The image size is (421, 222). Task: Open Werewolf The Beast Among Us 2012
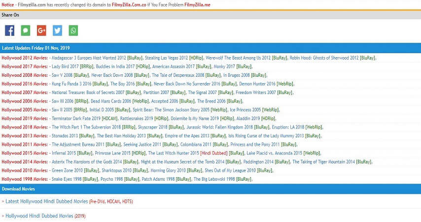pos(246,58)
